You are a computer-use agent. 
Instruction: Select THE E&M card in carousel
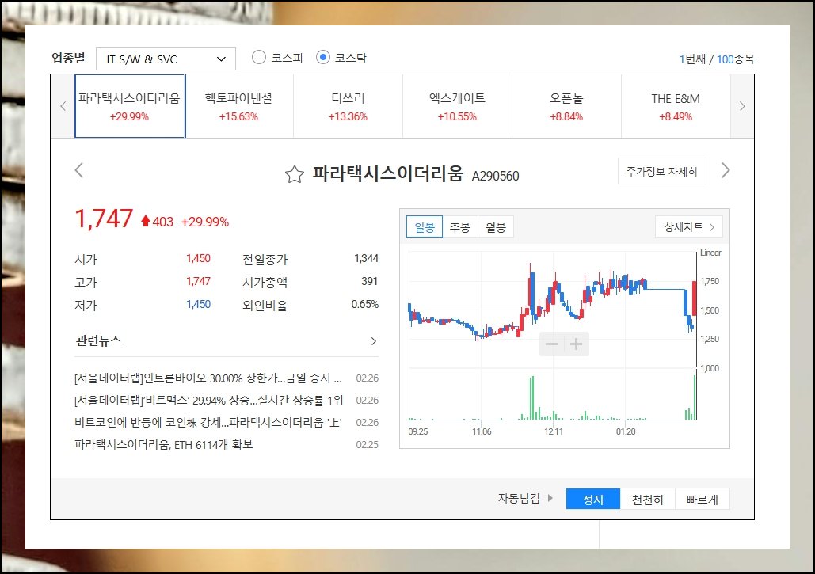676,106
